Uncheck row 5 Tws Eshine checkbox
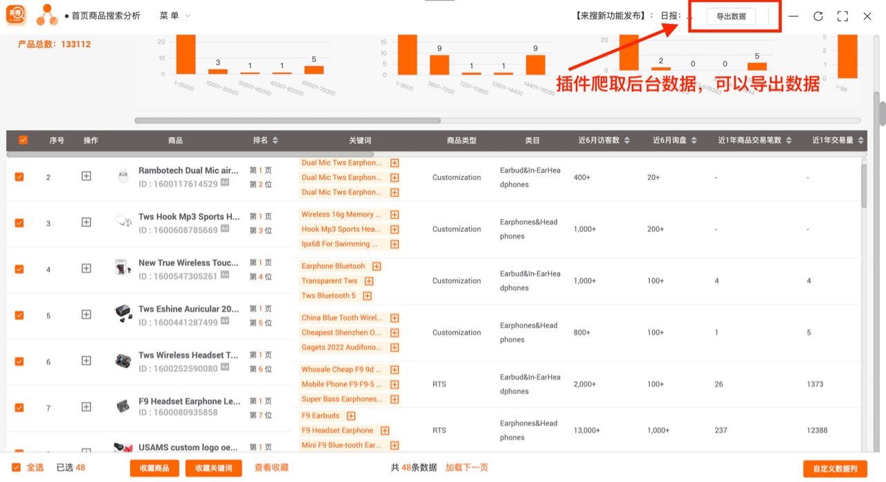The height and width of the screenshot is (482, 886). 19,315
